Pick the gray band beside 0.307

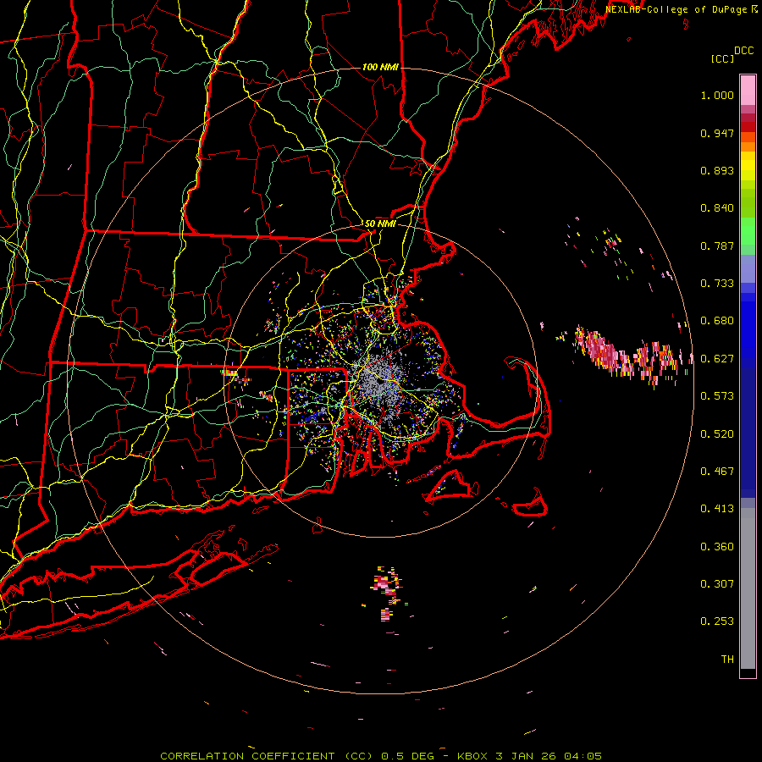coord(748,588)
